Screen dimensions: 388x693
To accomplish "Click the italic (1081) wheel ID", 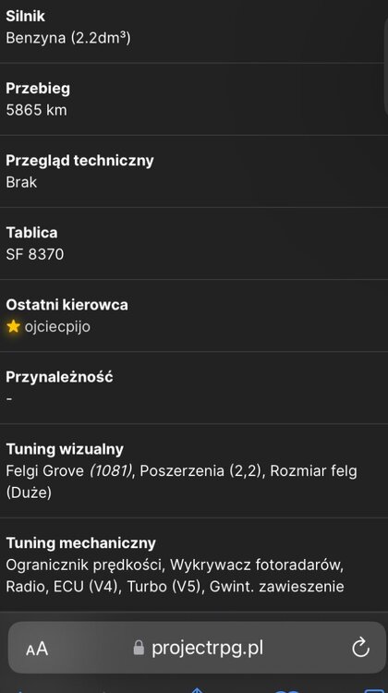I will [111, 470].
